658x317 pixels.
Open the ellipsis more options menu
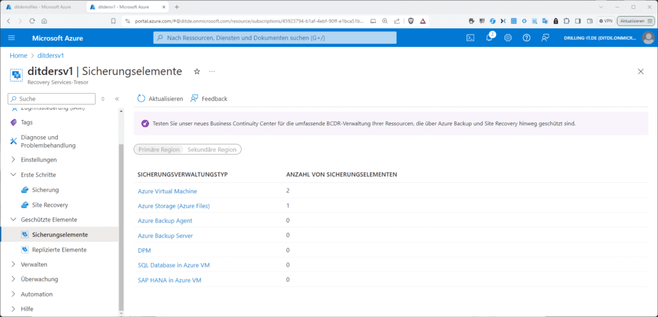point(212,72)
